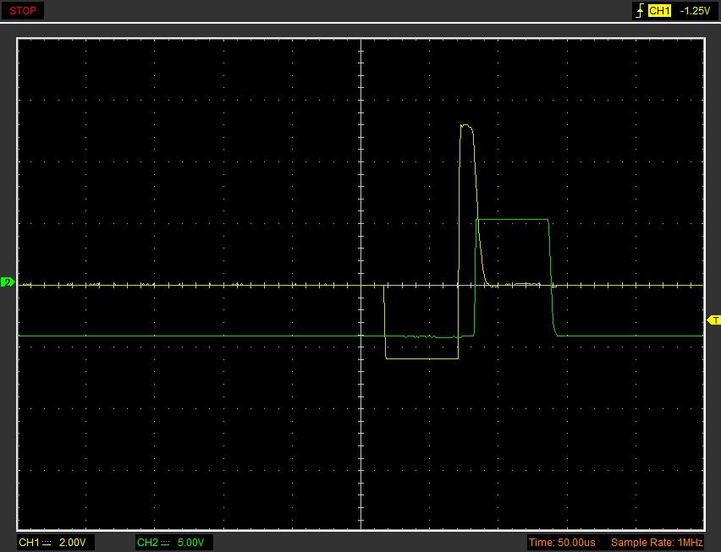Click the rising edge trigger icon
The width and height of the screenshot is (721, 552).
click(640, 10)
